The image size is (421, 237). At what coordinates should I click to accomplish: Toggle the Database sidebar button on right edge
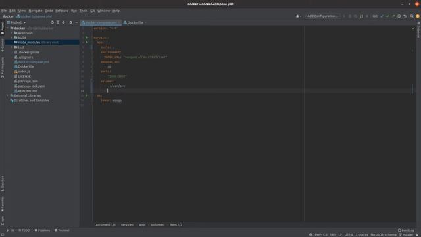(418, 30)
